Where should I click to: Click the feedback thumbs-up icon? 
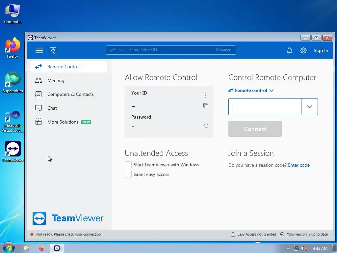click(53, 50)
